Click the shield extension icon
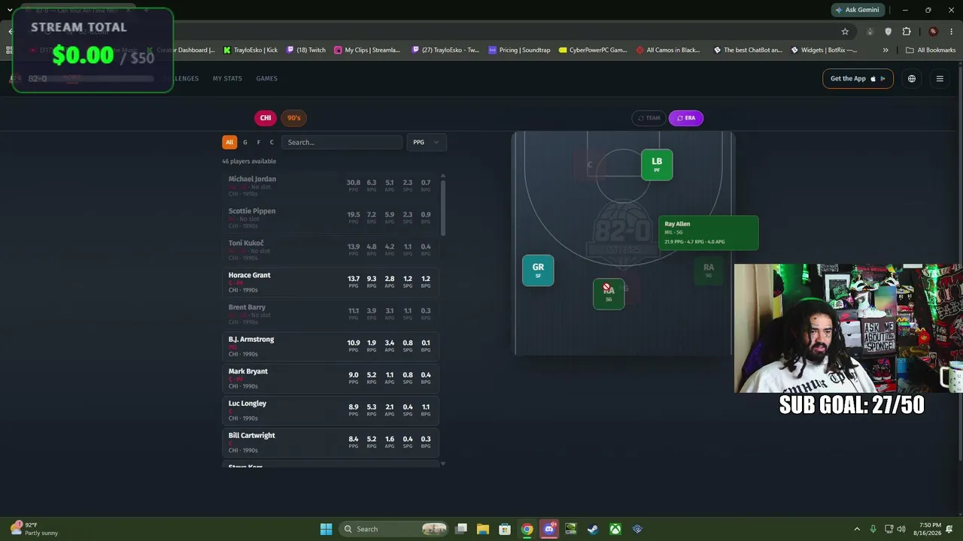 point(889,32)
